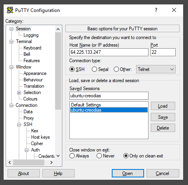Screen dimensions: 188x185
Task: Save the ubuntu-creodias session
Action: (x=163, y=117)
